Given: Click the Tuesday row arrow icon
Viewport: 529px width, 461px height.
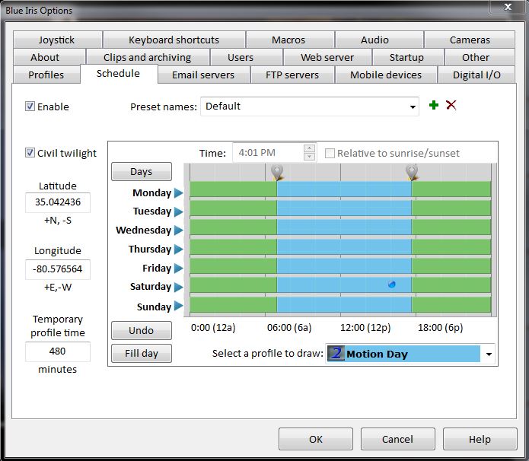Looking at the screenshot, I should [x=178, y=211].
